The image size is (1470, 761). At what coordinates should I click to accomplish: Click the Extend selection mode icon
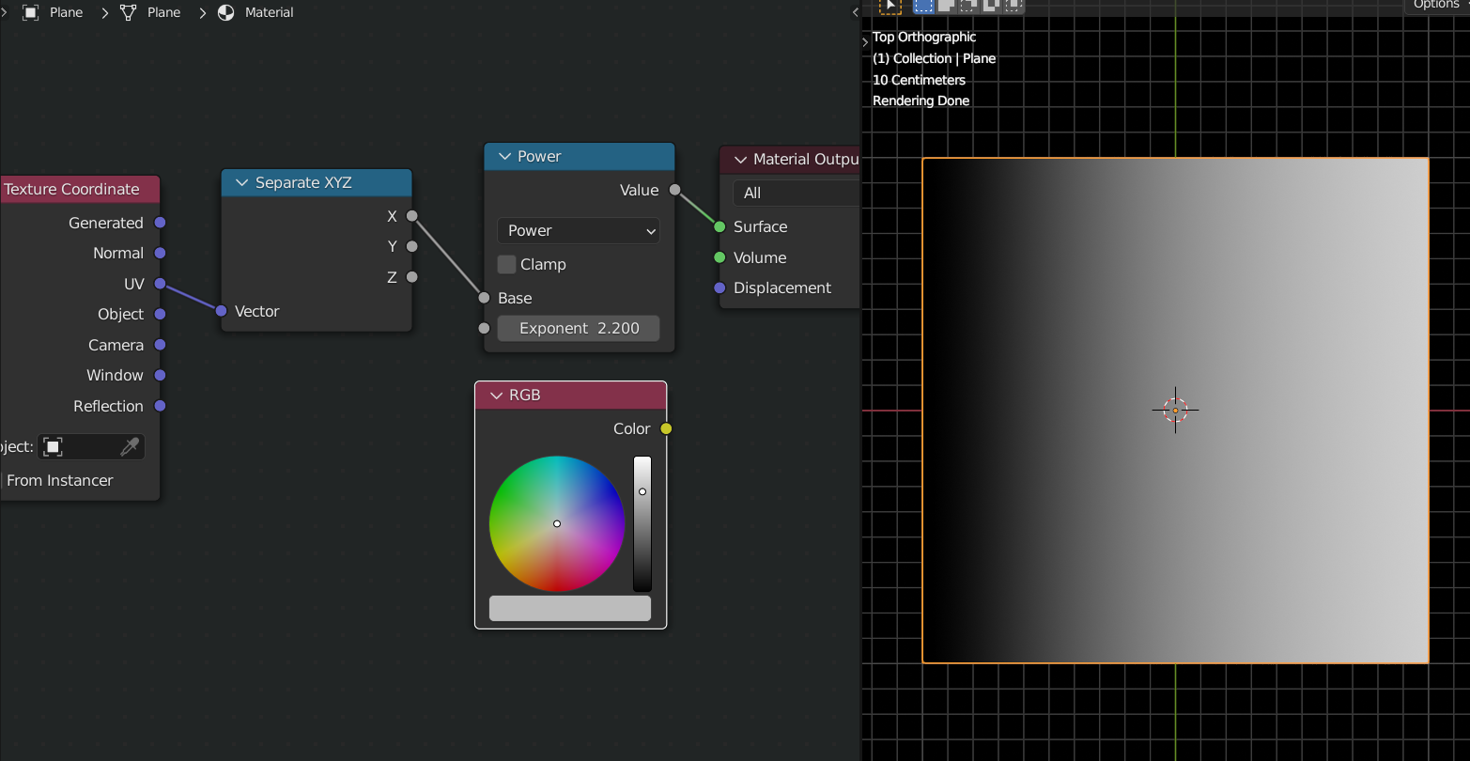coord(945,6)
